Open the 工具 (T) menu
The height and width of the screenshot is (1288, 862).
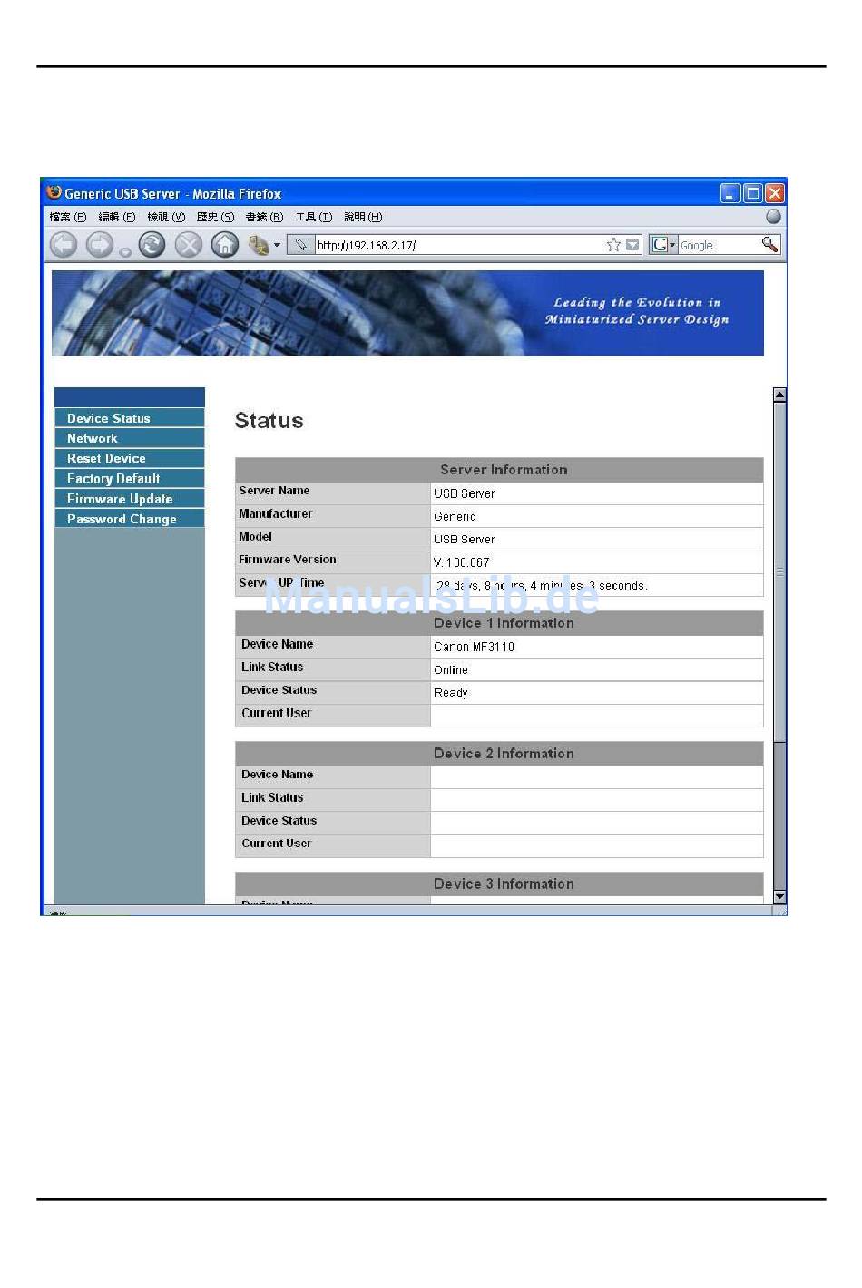(314, 217)
